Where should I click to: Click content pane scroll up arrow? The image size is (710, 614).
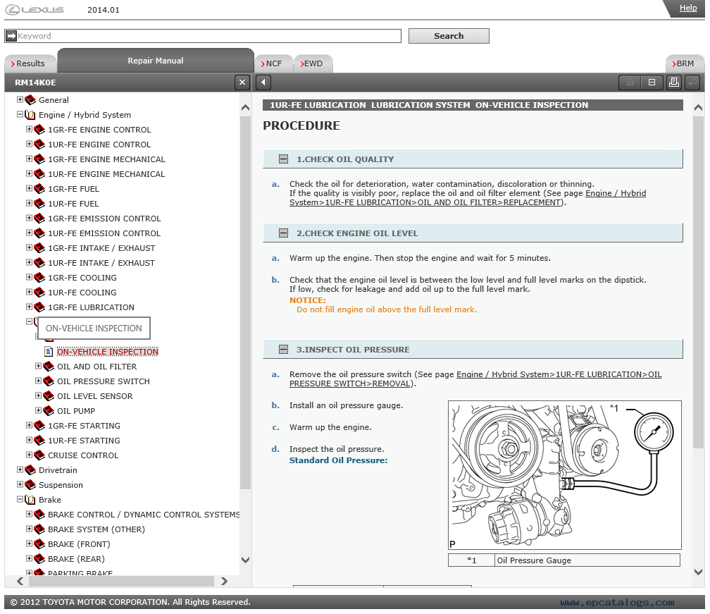[698, 107]
